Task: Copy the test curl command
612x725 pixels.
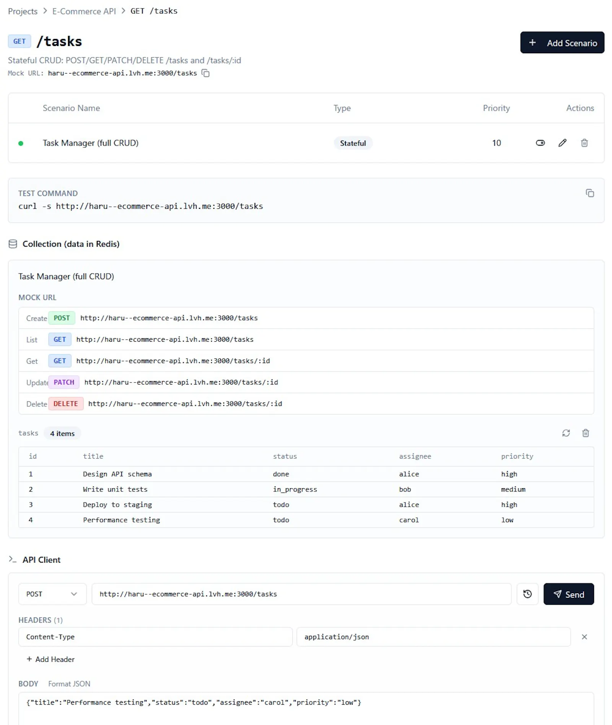Action: point(590,193)
